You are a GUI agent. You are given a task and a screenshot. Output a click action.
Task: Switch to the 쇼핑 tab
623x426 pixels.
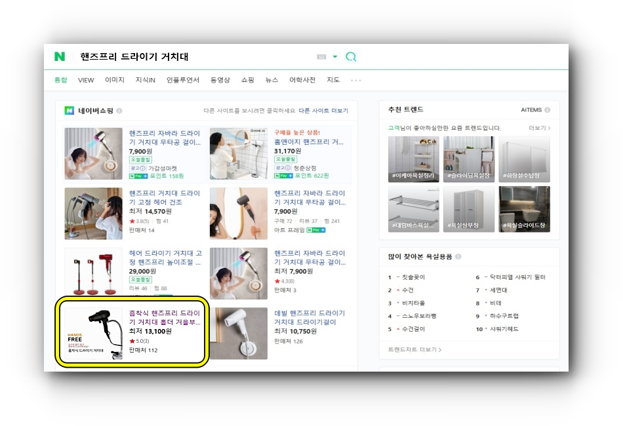[x=247, y=80]
